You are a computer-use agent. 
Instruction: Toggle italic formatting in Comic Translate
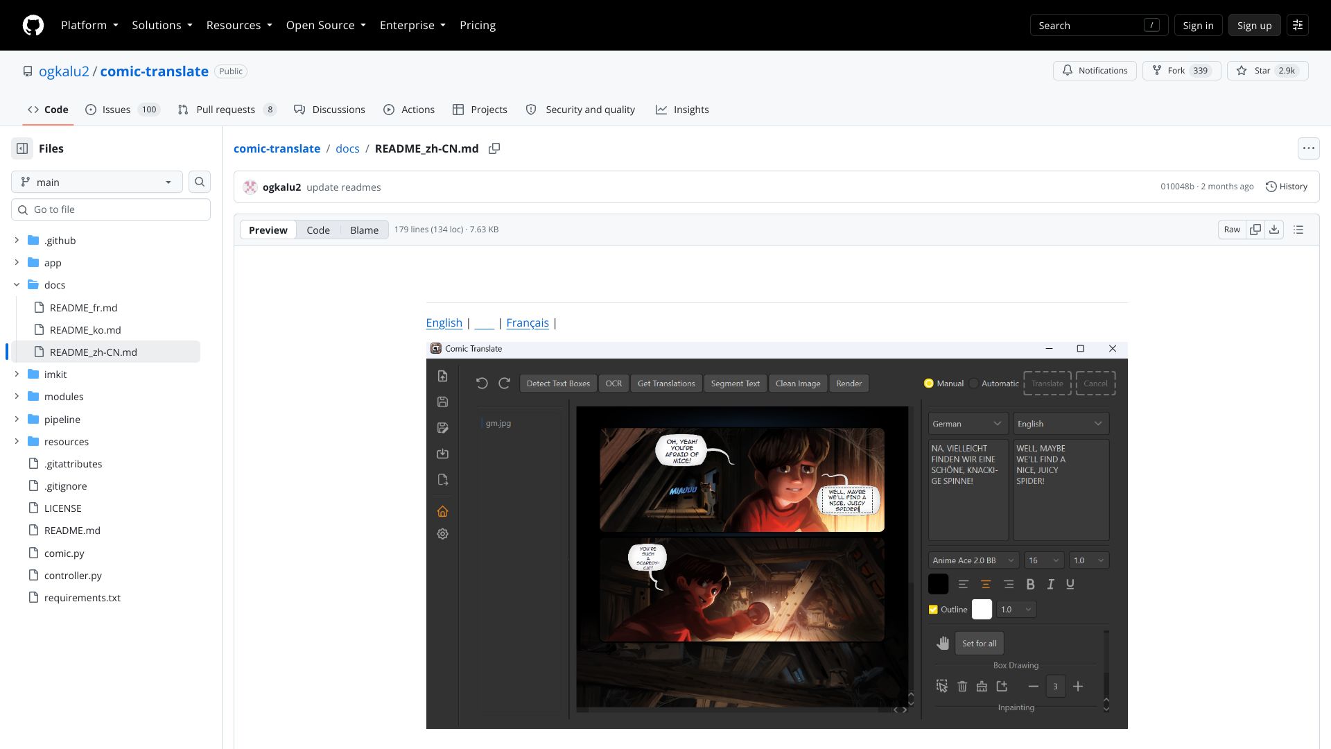(x=1051, y=585)
